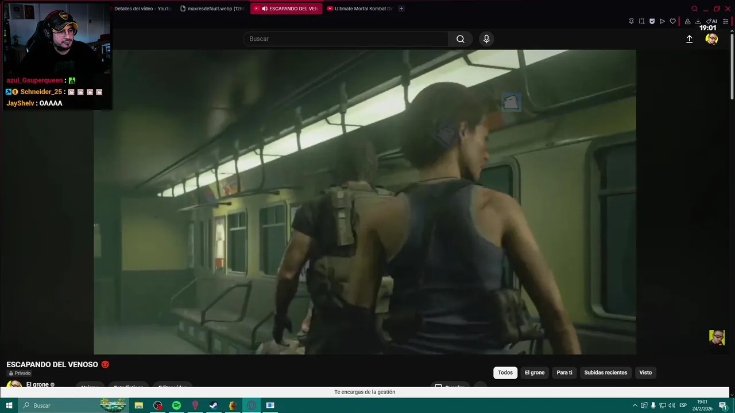Click the video title ESCAPANDO DEL VENOSO
This screenshot has width=735, height=413.
[52, 365]
